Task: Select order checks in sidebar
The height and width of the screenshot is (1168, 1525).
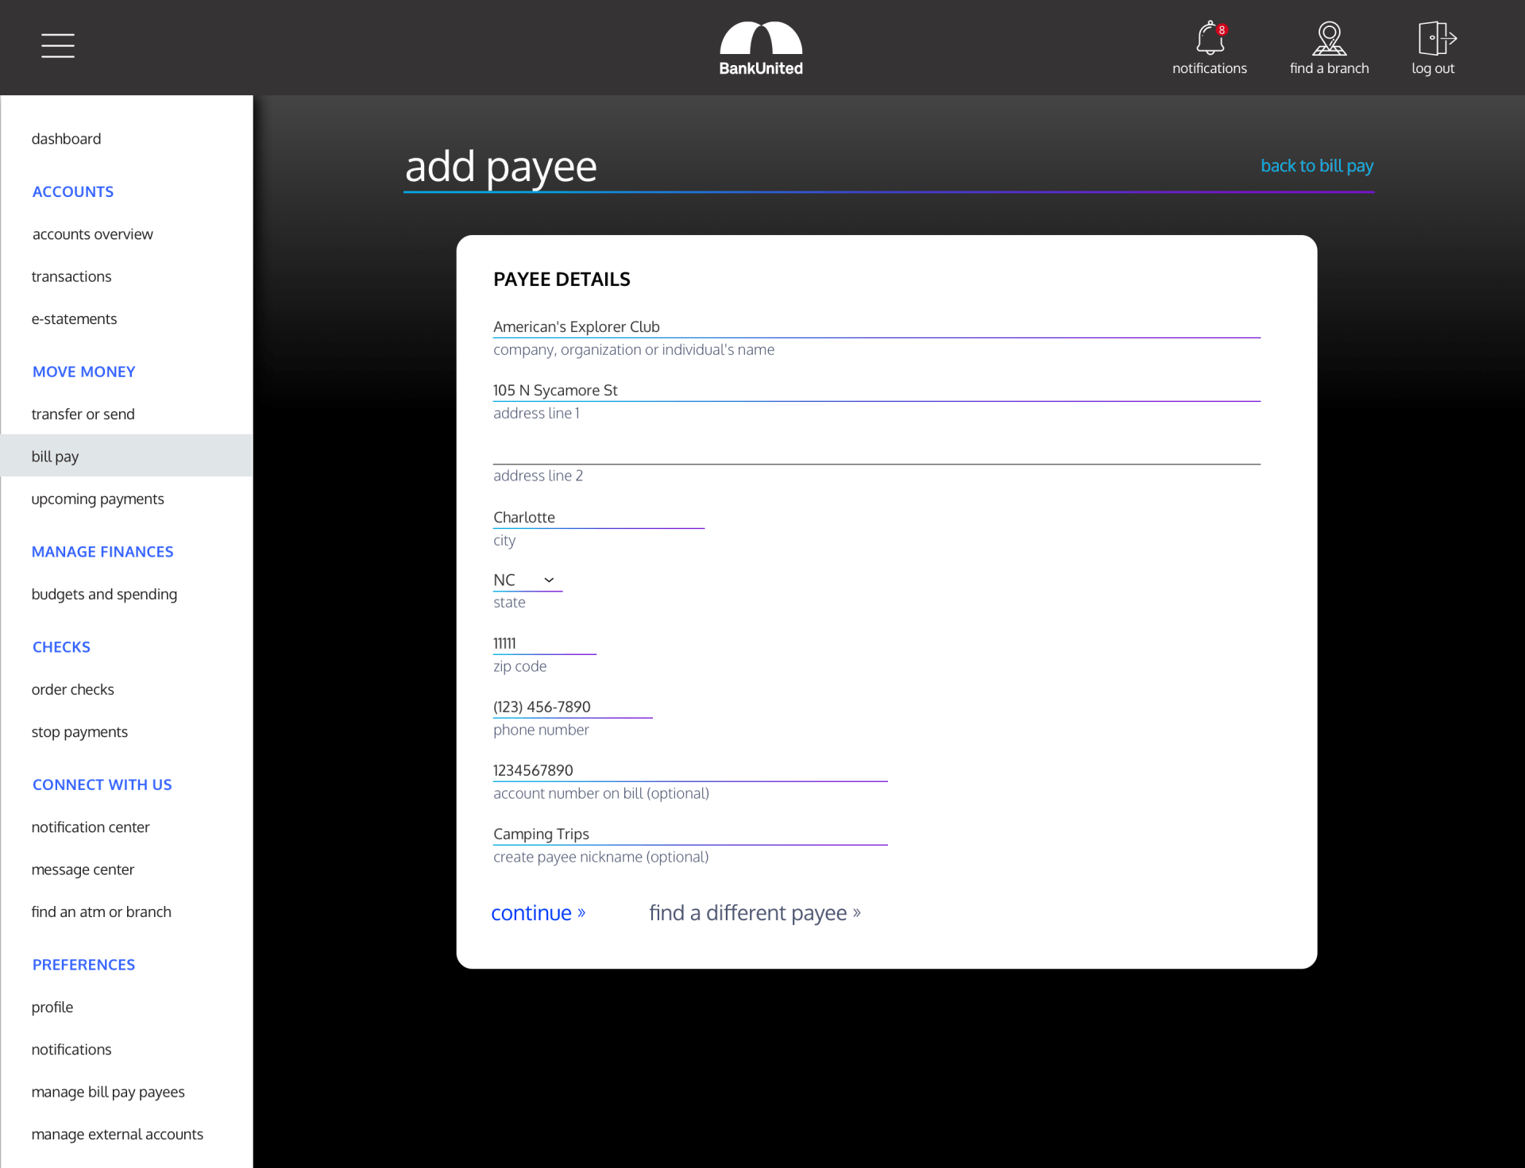Action: tap(72, 689)
